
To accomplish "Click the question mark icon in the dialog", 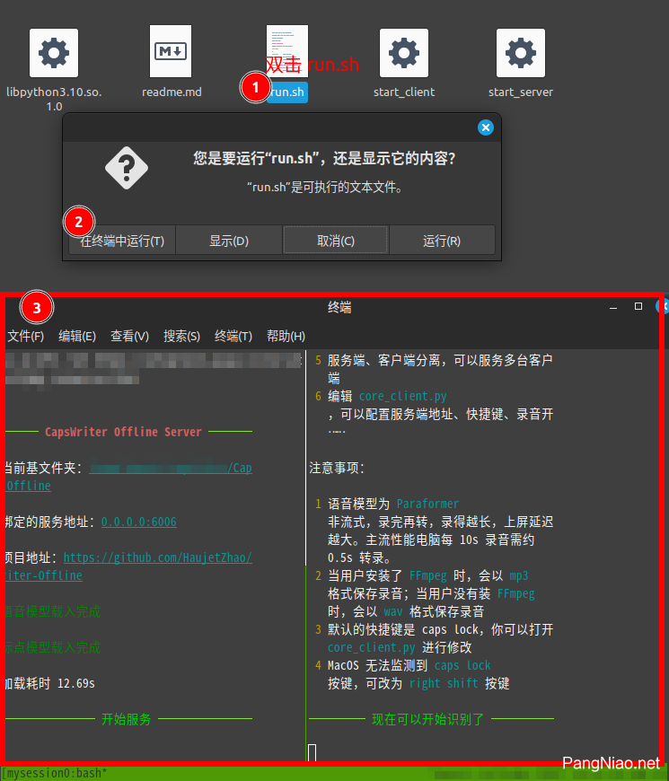I will pos(127,168).
